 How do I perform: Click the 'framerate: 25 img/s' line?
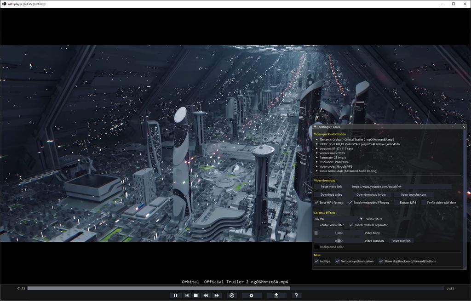[x=333, y=158]
